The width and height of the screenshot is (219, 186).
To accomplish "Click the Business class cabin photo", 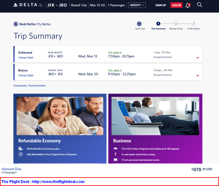I will pos(155,116).
